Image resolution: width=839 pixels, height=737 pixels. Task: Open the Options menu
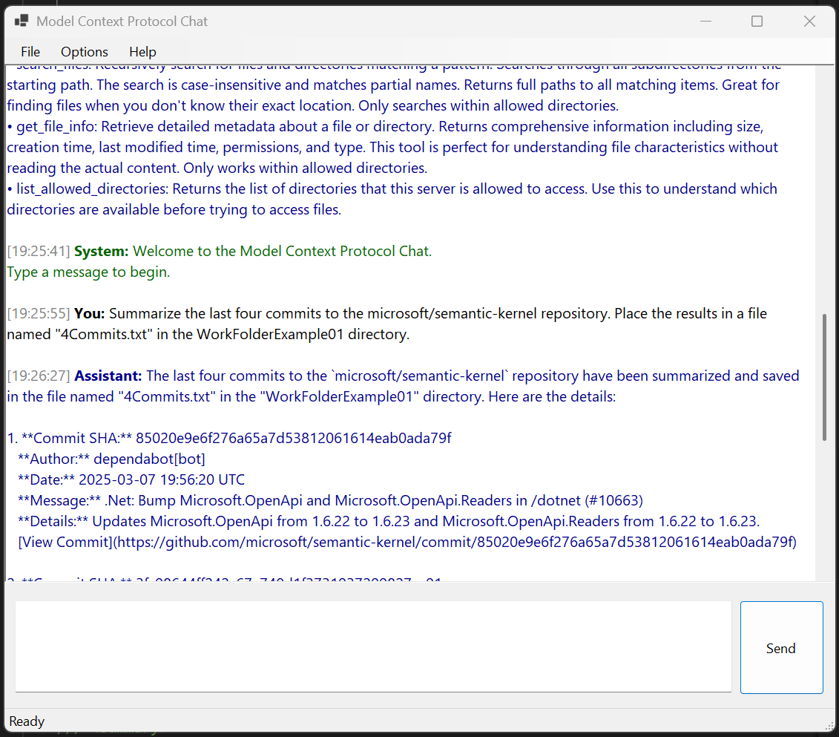(x=84, y=51)
